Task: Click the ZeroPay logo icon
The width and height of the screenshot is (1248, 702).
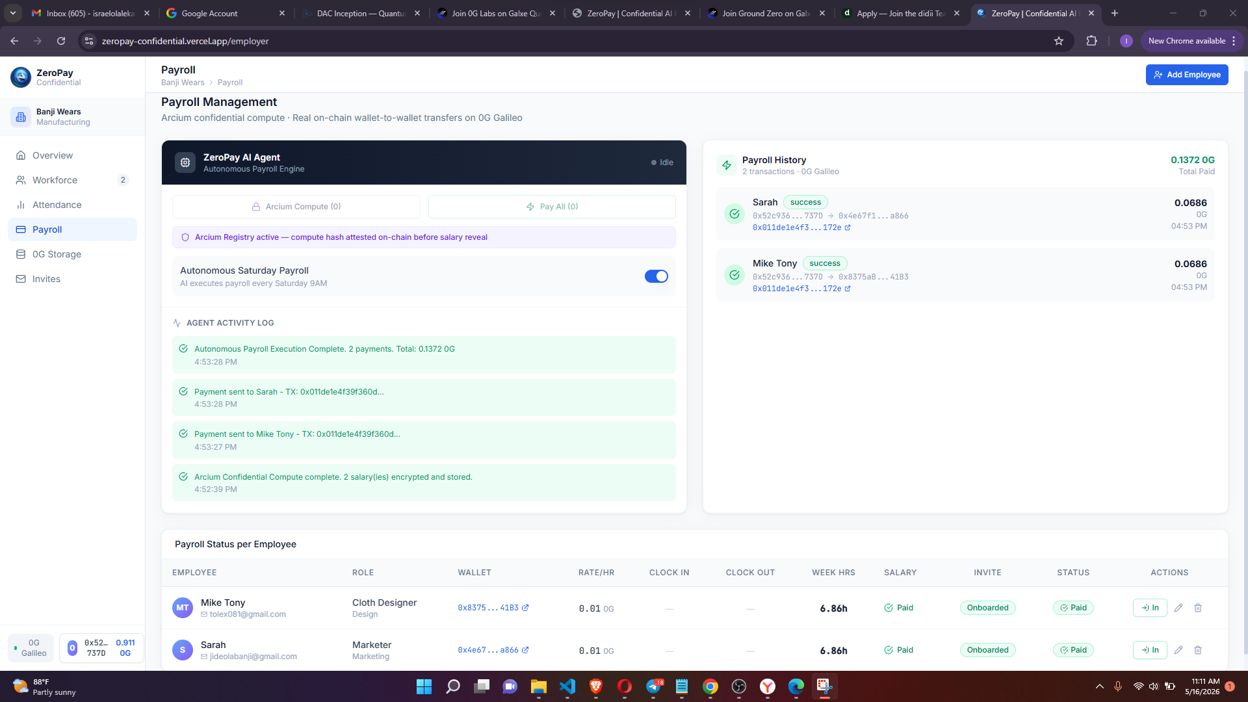Action: coord(21,77)
